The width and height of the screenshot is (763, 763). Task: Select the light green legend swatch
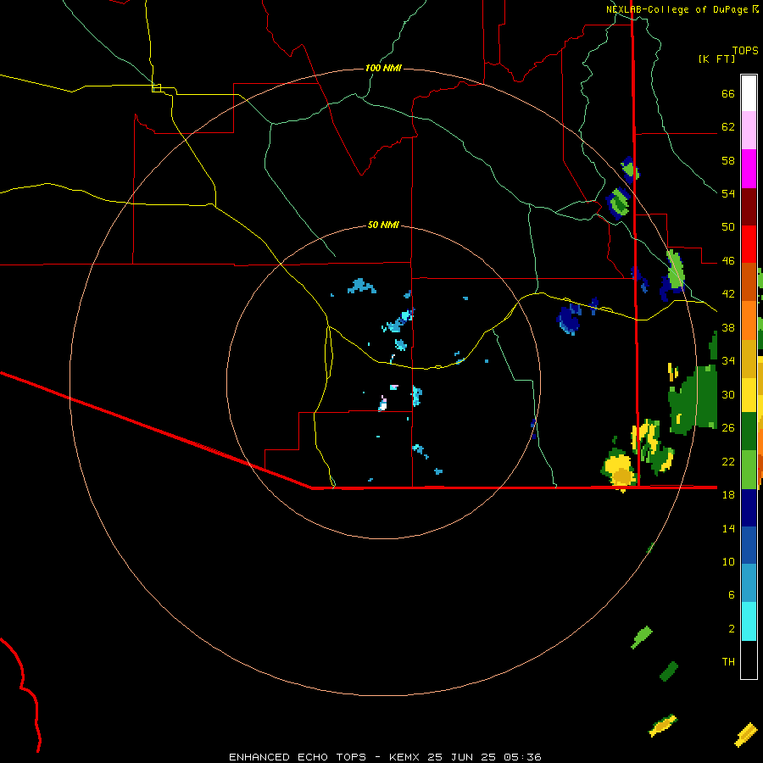pos(749,470)
